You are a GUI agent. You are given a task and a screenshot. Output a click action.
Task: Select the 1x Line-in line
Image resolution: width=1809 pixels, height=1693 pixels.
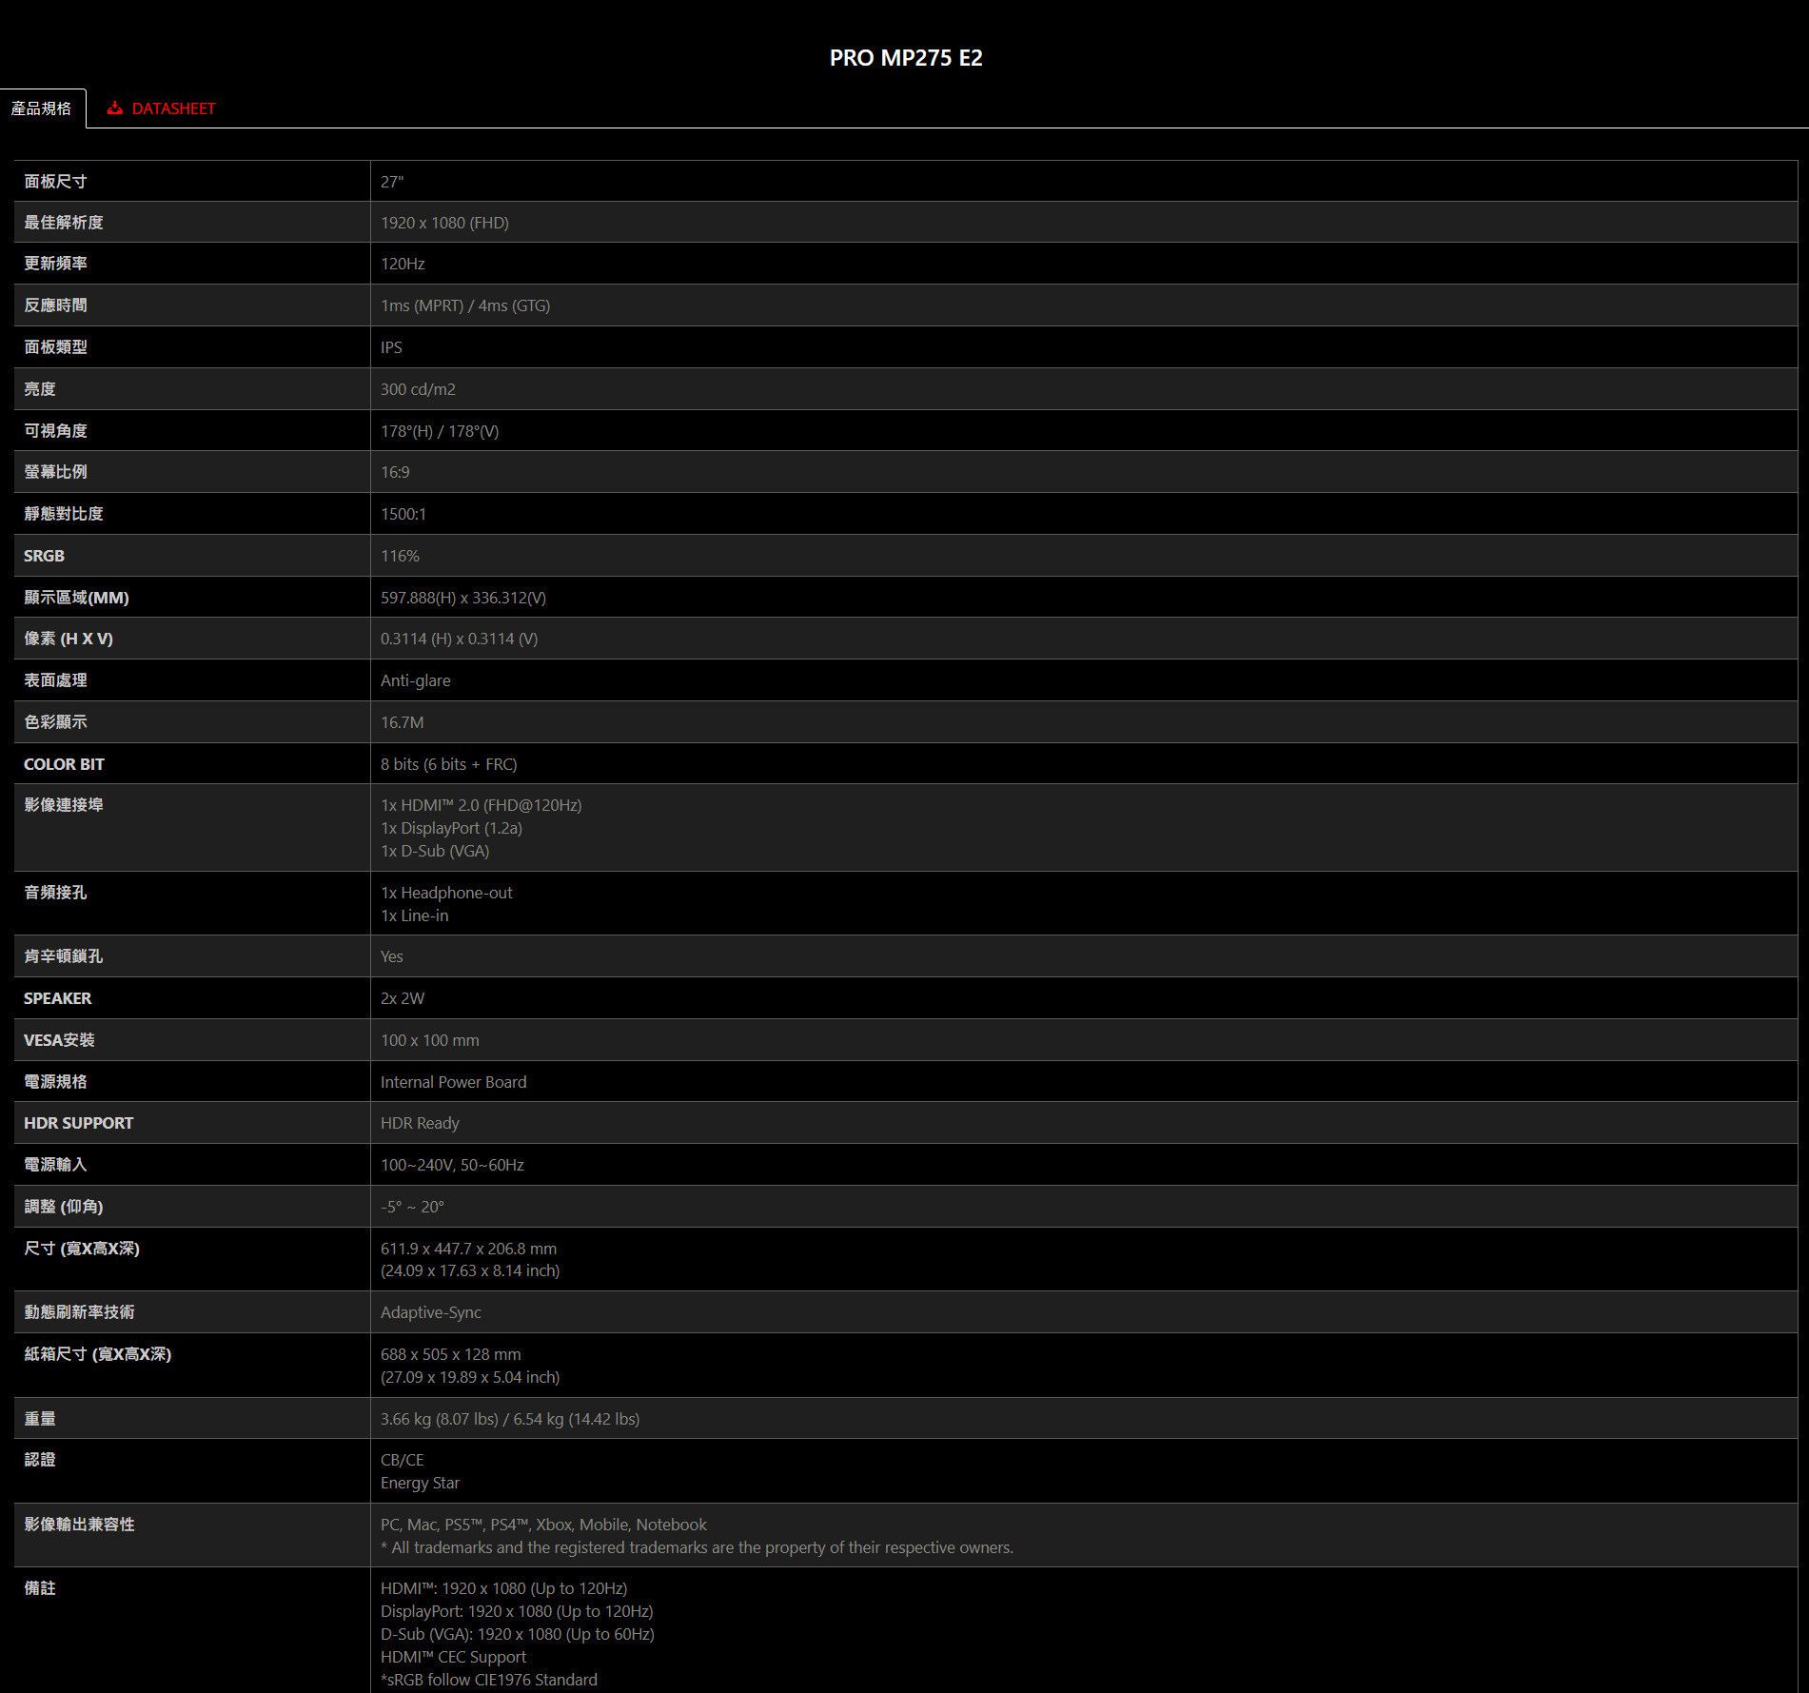point(414,915)
